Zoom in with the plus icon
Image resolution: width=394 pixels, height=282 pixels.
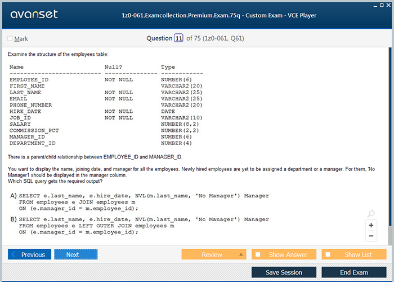pos(371,225)
